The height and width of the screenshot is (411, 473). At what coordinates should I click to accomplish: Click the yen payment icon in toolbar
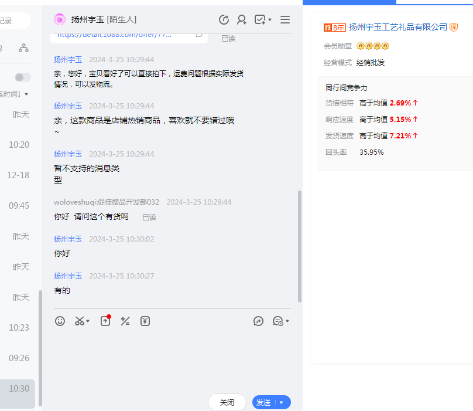click(145, 321)
